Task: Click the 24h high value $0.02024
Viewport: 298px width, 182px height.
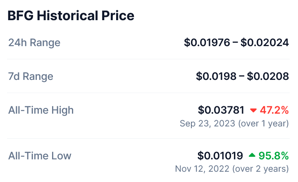Action: [265, 42]
